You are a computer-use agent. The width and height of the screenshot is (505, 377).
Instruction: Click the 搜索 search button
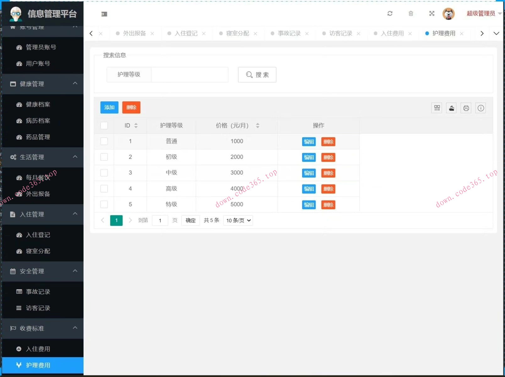point(257,75)
